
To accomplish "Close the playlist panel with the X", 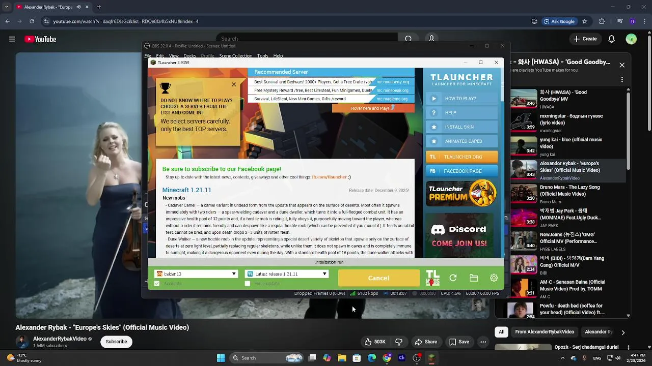I will (622, 65).
